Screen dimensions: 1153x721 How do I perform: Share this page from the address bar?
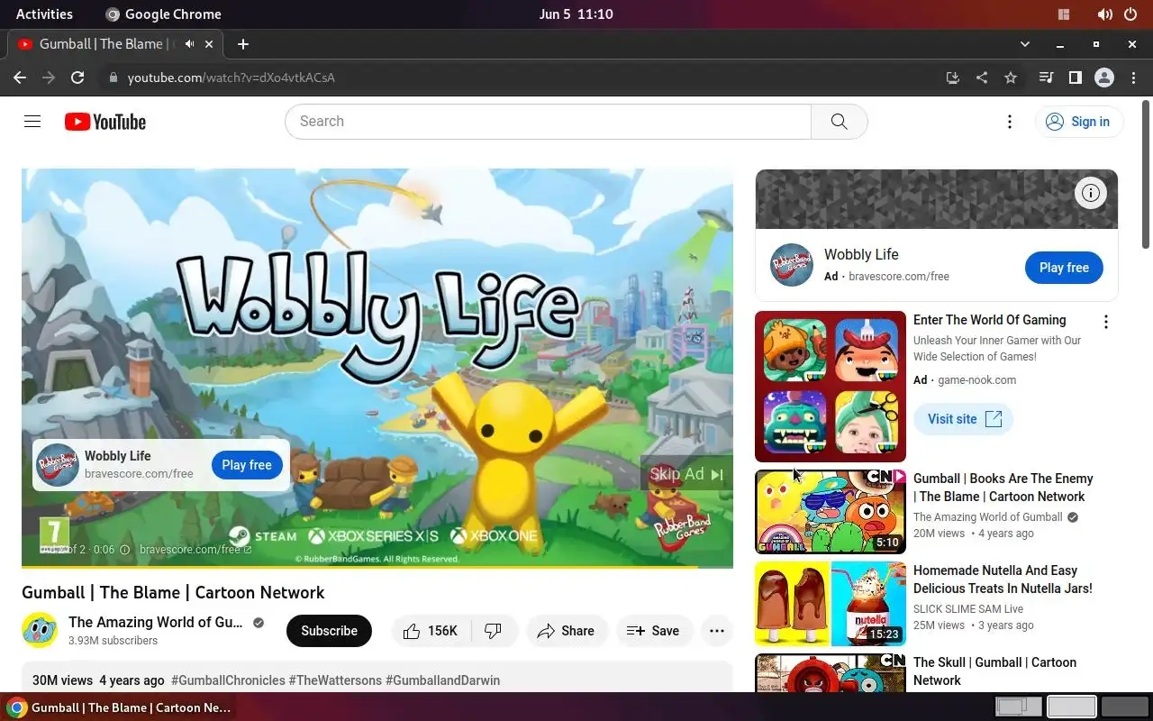tap(982, 78)
